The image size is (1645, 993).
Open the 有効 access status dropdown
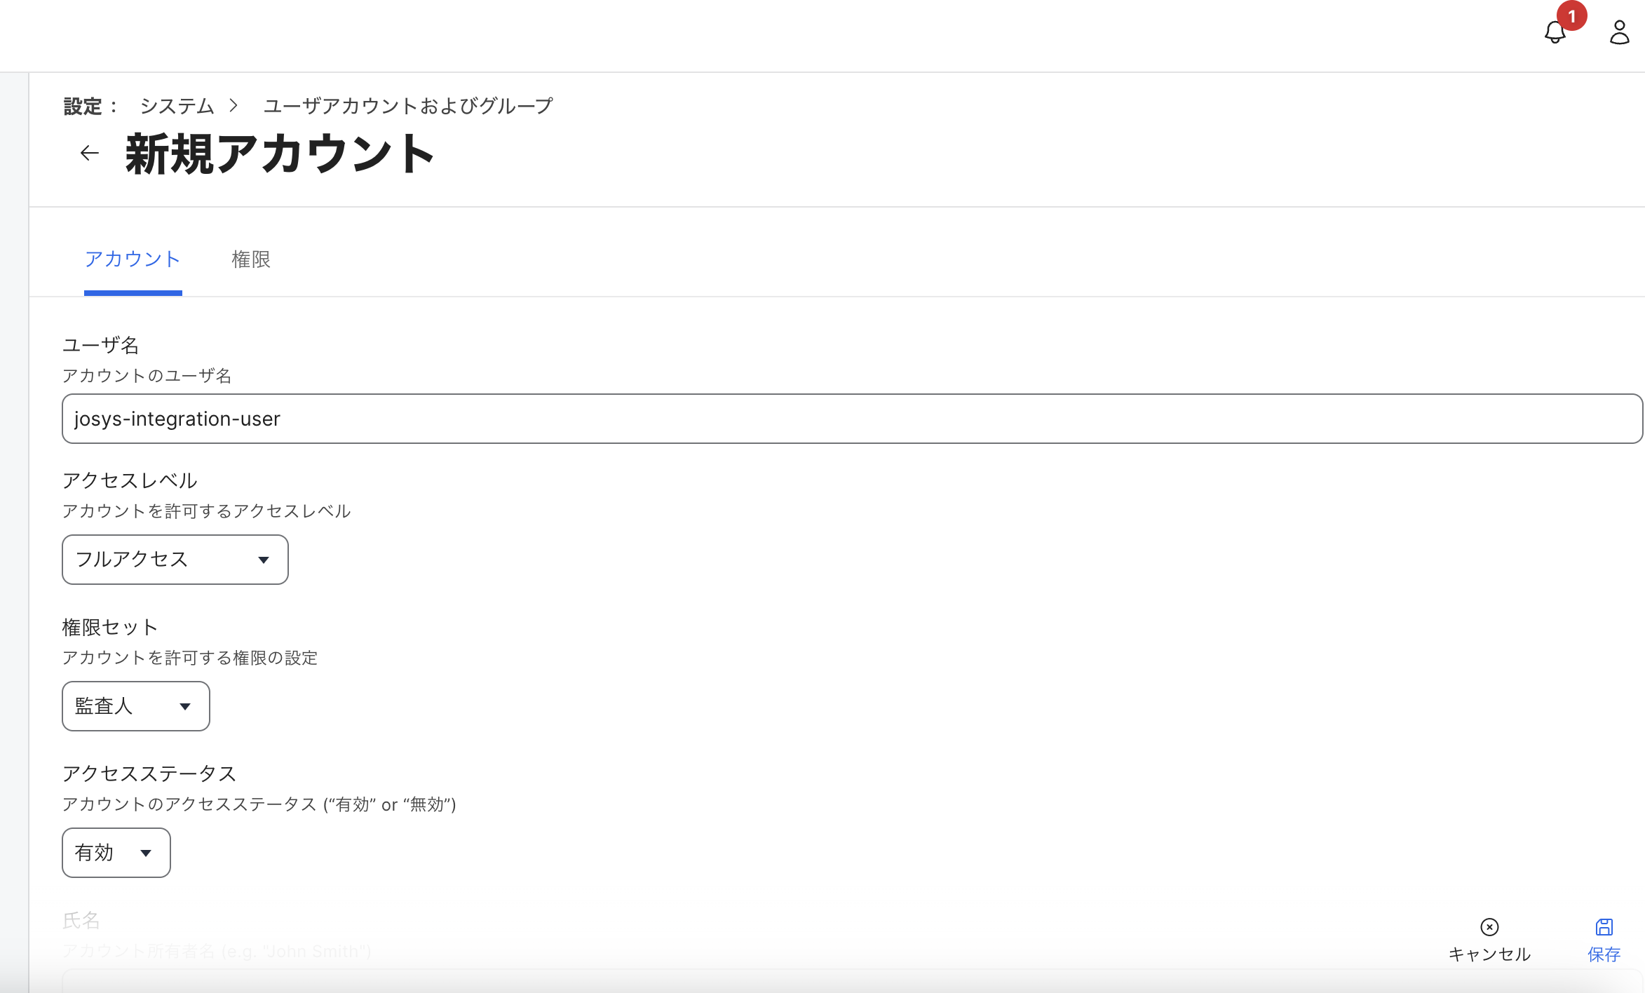(116, 853)
